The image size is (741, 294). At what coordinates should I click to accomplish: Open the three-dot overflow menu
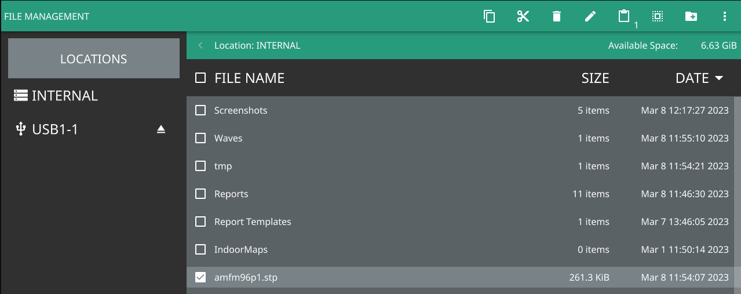pos(725,16)
